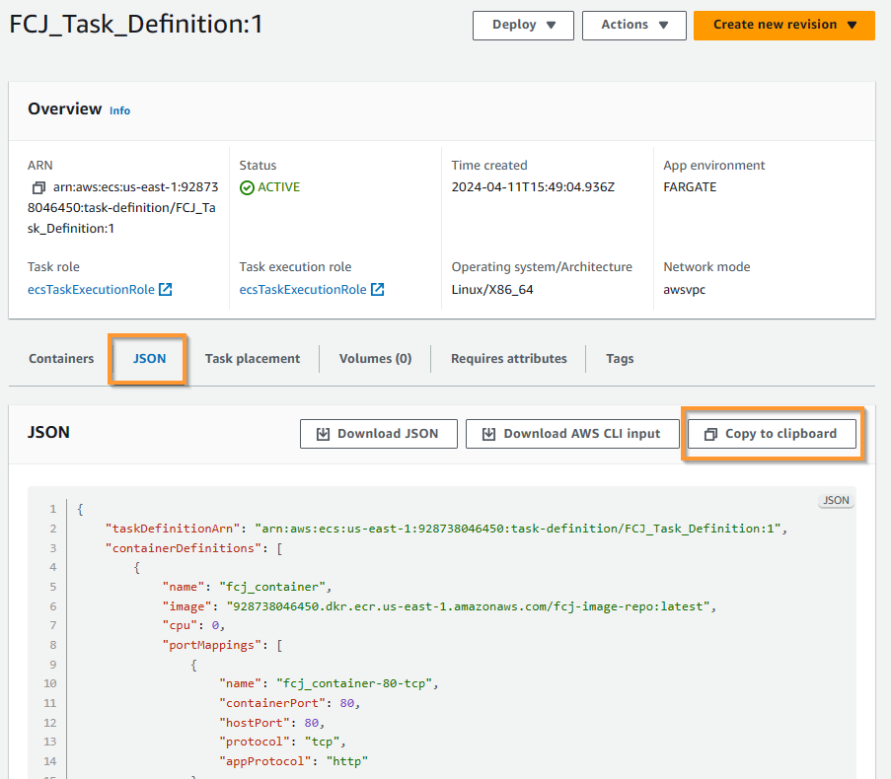Viewport: 891px width, 779px height.
Task: Click the "fcj_container-80-tcp" value in JSON
Action: (354, 683)
